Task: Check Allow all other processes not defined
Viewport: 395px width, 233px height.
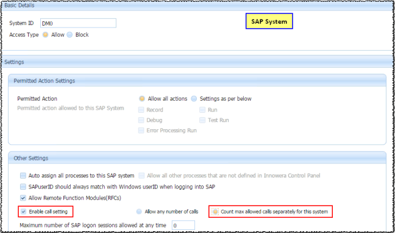Action: pyautogui.click(x=141, y=175)
